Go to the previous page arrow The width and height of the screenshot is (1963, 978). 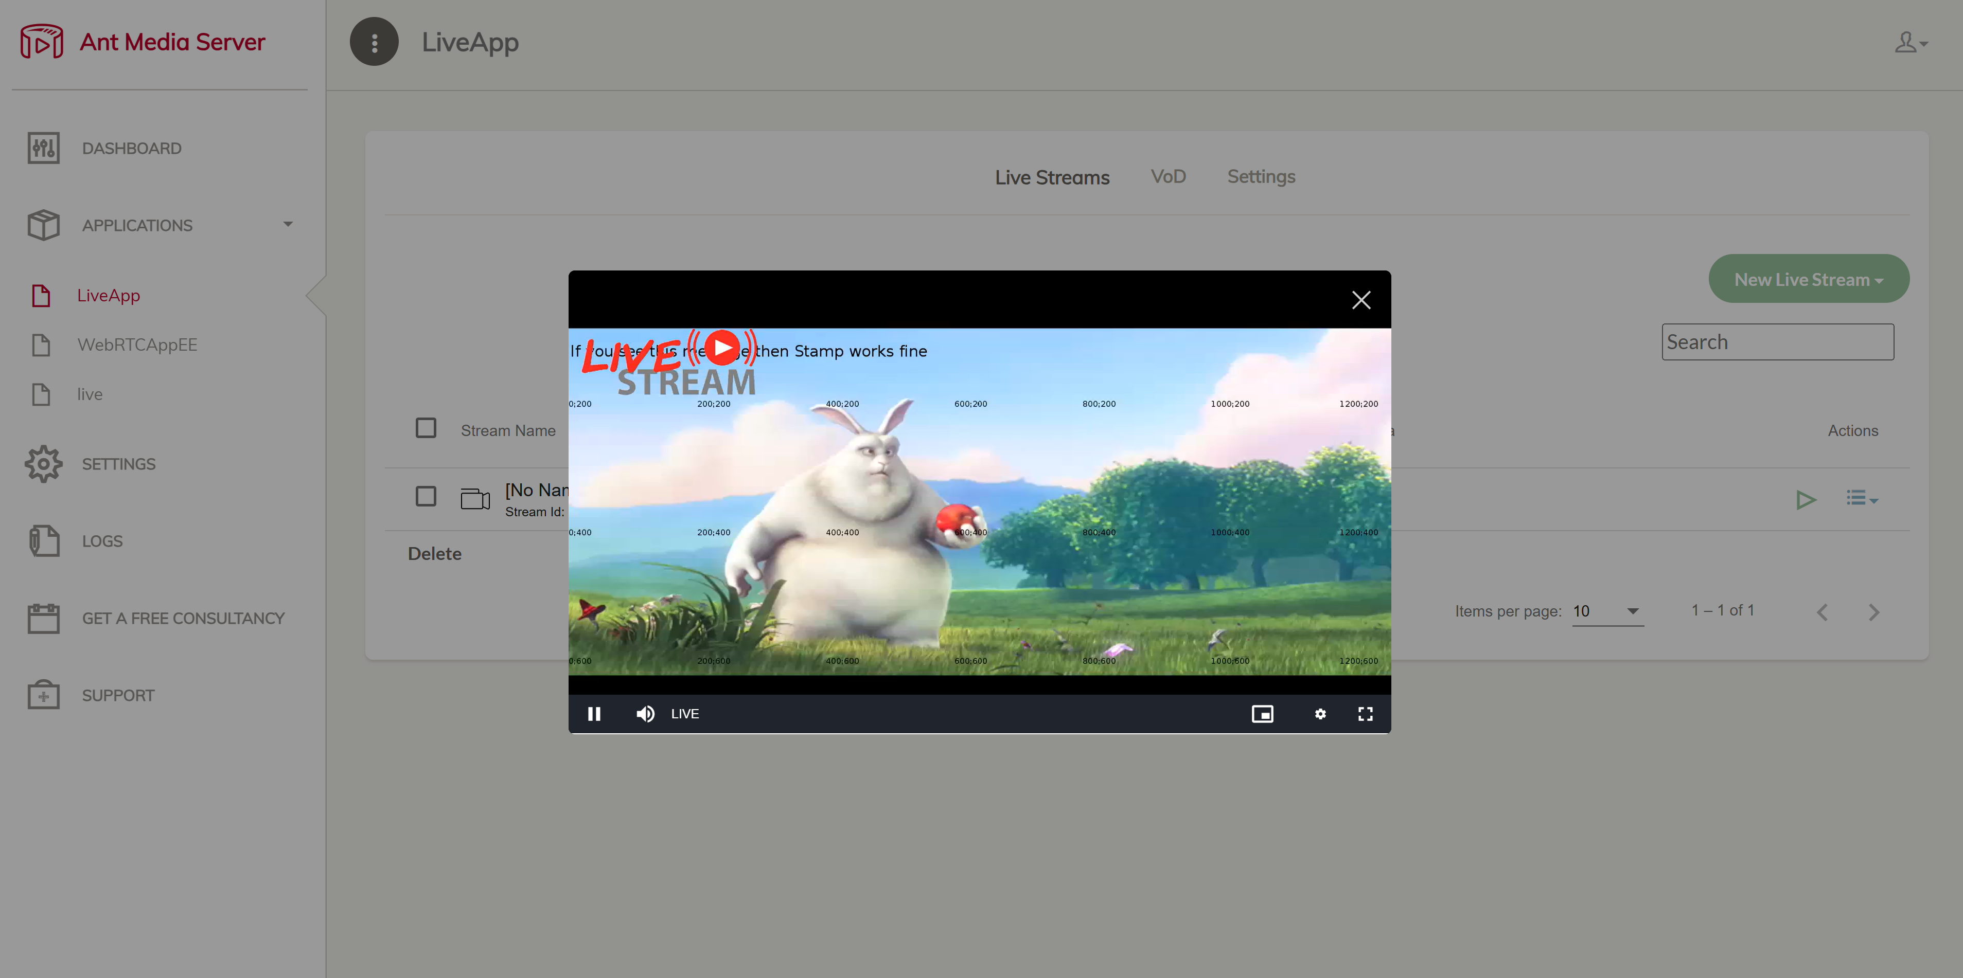(x=1822, y=612)
